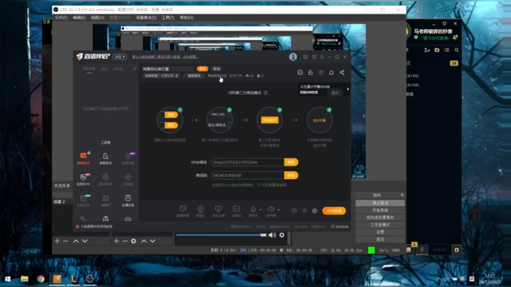Move source up with up arrow
This screenshot has height=287, width=511.
(x=143, y=241)
